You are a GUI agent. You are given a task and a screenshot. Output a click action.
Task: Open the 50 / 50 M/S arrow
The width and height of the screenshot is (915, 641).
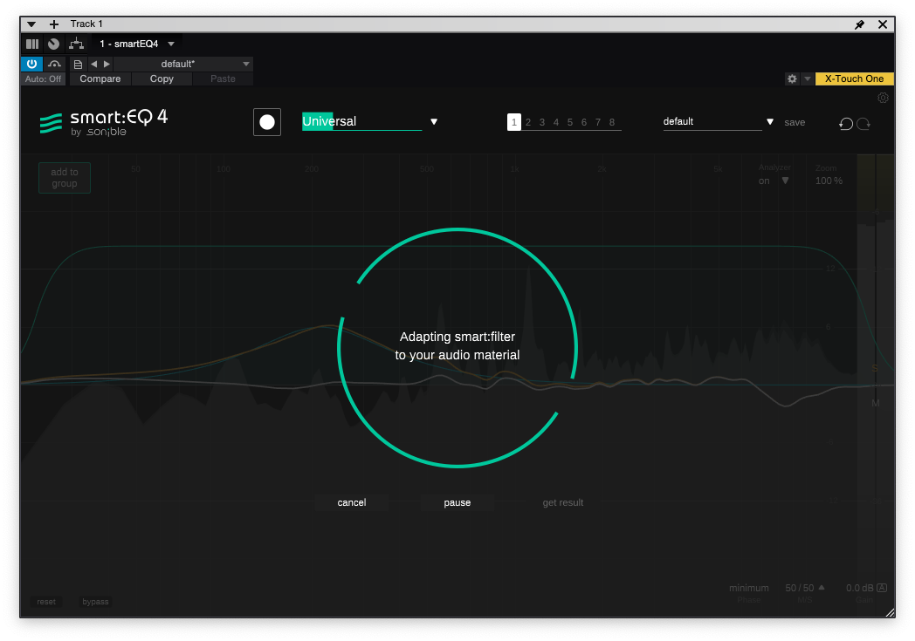tap(822, 588)
